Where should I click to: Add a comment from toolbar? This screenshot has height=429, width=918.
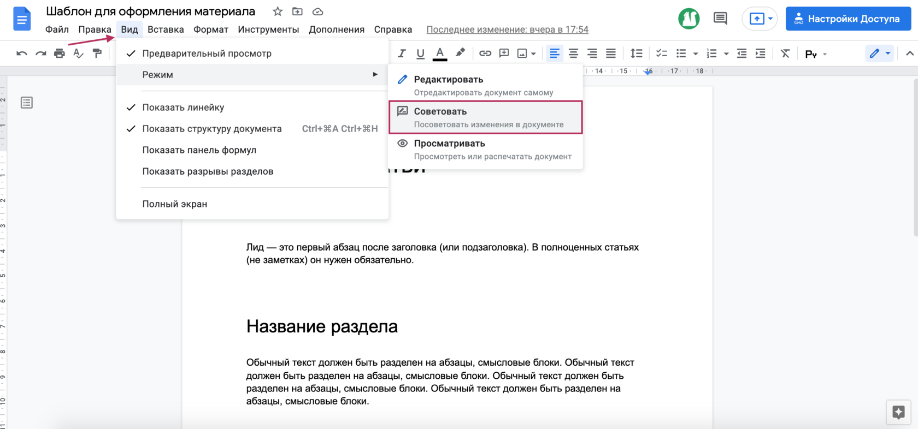tap(504, 53)
